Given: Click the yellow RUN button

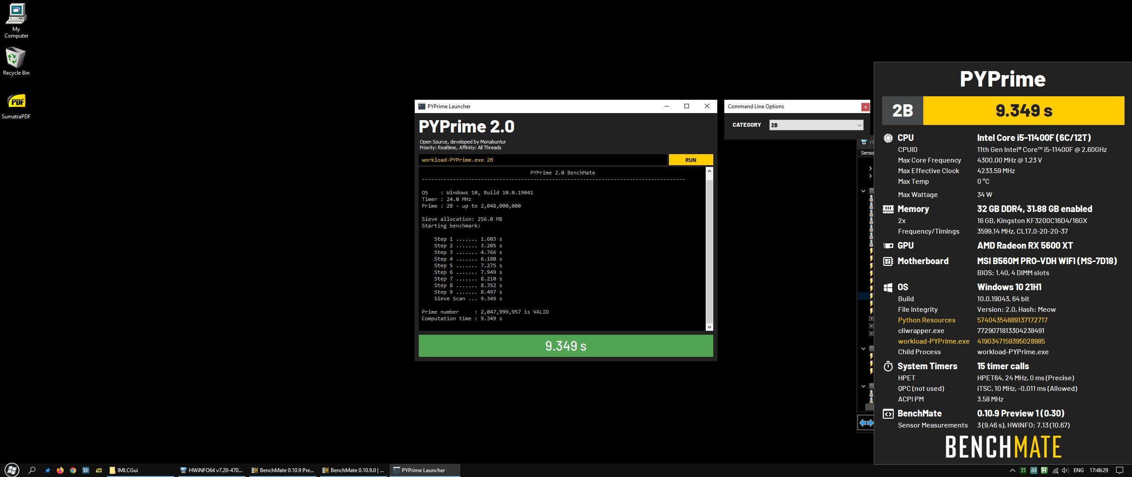Looking at the screenshot, I should pyautogui.click(x=691, y=160).
